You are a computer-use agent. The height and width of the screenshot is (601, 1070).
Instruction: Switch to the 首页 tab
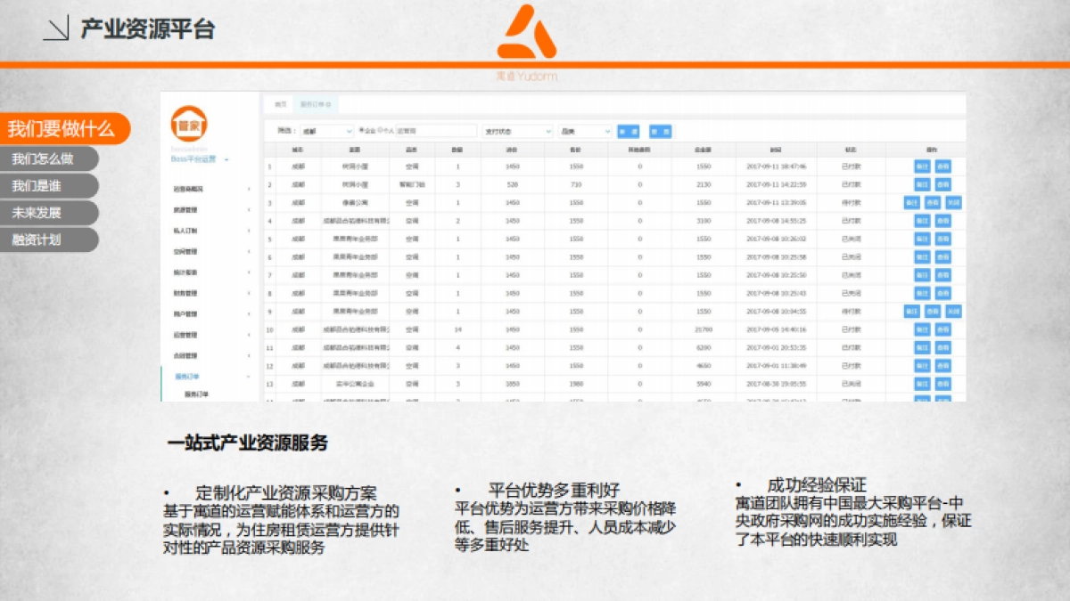[x=280, y=105]
